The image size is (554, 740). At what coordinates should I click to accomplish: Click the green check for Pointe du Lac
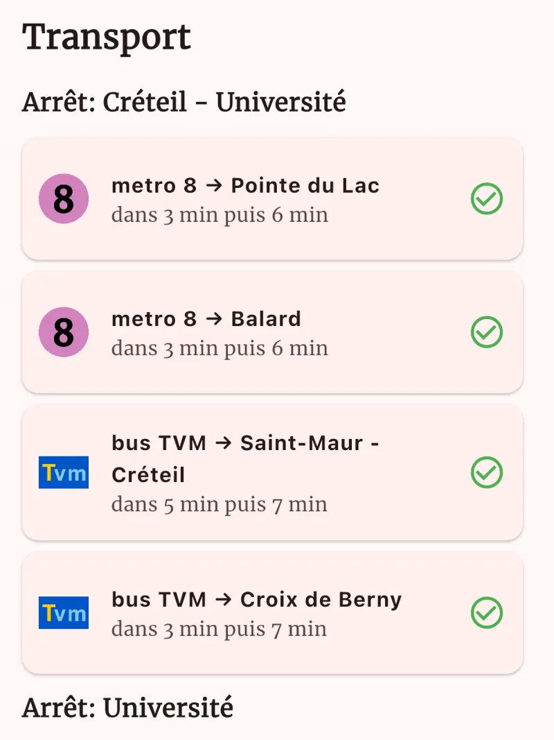pos(487,199)
